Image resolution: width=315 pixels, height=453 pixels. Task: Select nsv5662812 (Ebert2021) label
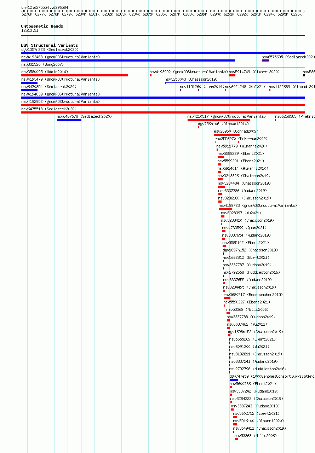pos(246,257)
